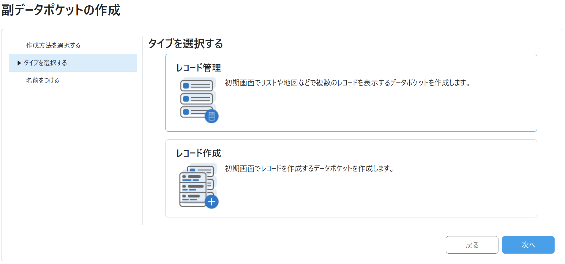Click the blue plus badge on レコード作成 icon
The width and height of the screenshot is (565, 264).
point(212,202)
